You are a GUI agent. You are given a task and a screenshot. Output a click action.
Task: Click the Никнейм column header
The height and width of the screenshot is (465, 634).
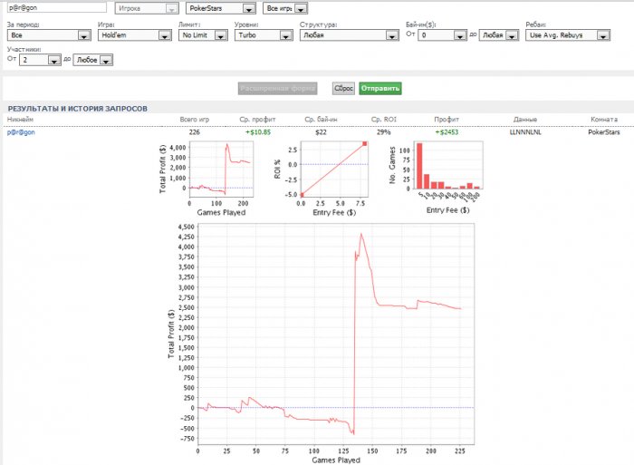[x=20, y=120]
